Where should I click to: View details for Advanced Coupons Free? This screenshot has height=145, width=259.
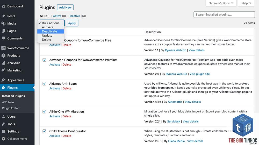coord(197,50)
